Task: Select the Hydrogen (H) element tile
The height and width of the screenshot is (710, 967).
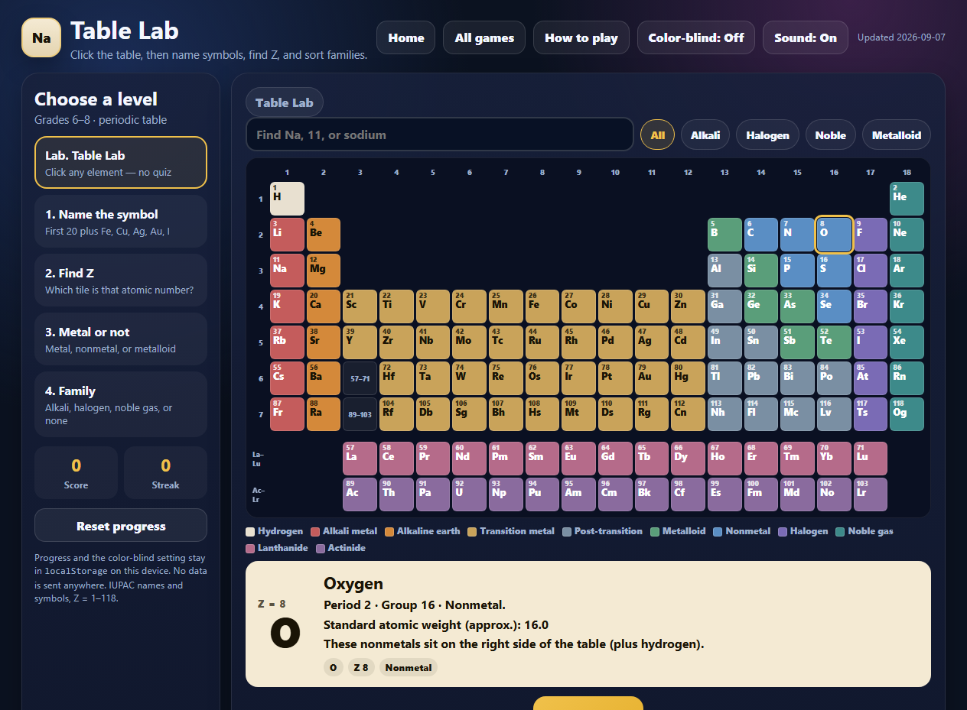Action: point(287,199)
